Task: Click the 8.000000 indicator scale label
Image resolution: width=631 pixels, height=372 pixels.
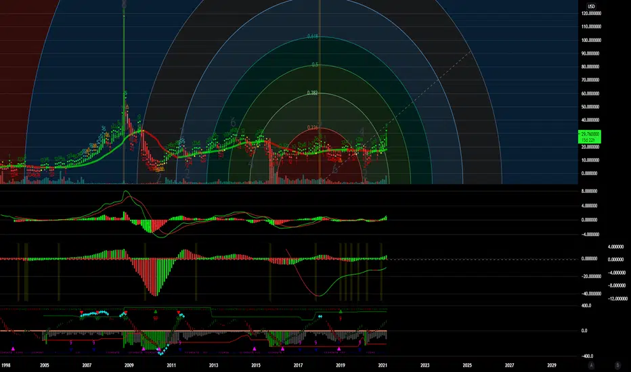Action: tap(589, 191)
